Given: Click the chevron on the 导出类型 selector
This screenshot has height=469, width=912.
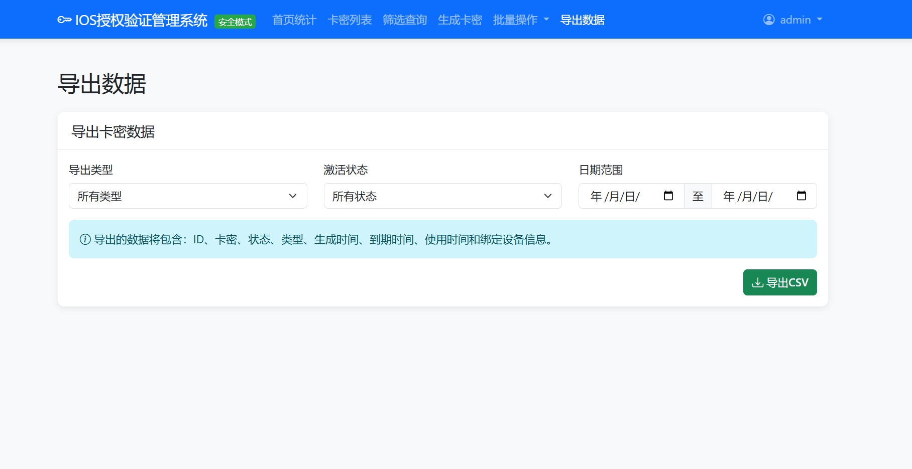Looking at the screenshot, I should tap(293, 196).
